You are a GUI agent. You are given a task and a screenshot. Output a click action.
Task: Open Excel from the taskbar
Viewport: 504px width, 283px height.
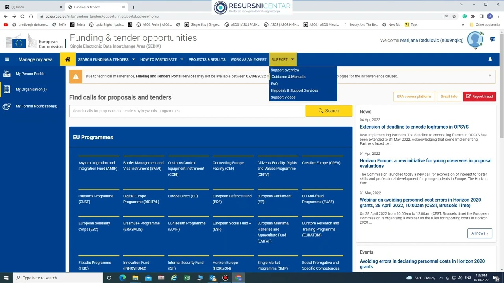187,278
